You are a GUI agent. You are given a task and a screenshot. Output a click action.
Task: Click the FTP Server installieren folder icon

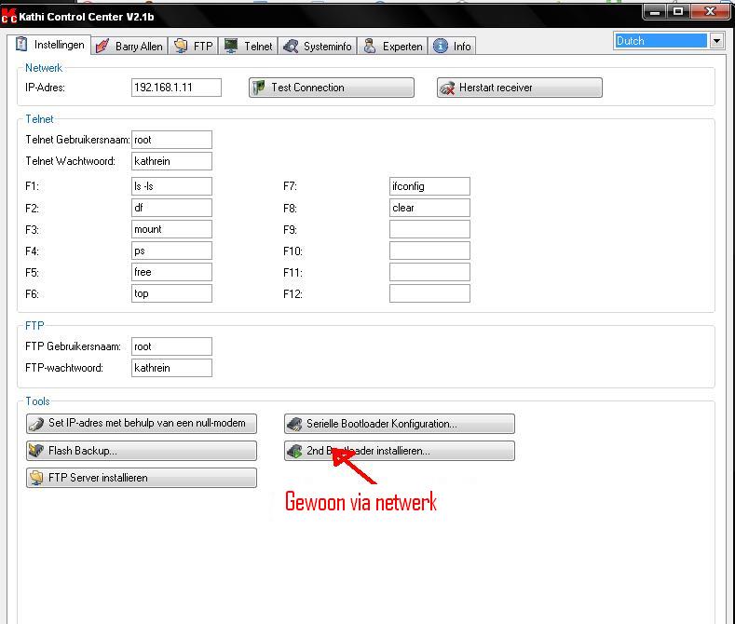pos(36,478)
